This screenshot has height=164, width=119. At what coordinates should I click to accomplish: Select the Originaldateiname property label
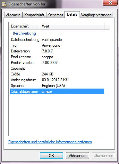point(24,91)
